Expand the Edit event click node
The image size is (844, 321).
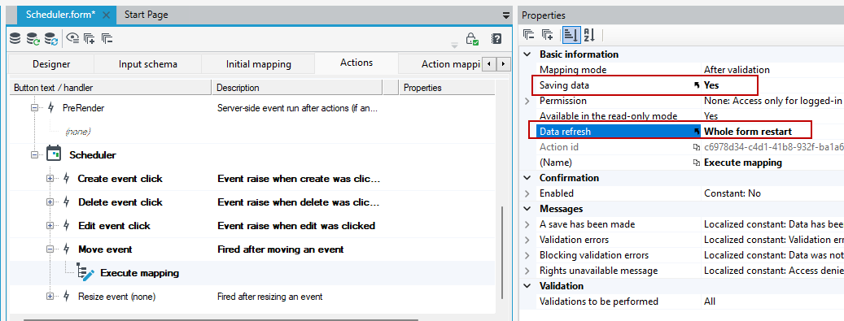(50, 226)
